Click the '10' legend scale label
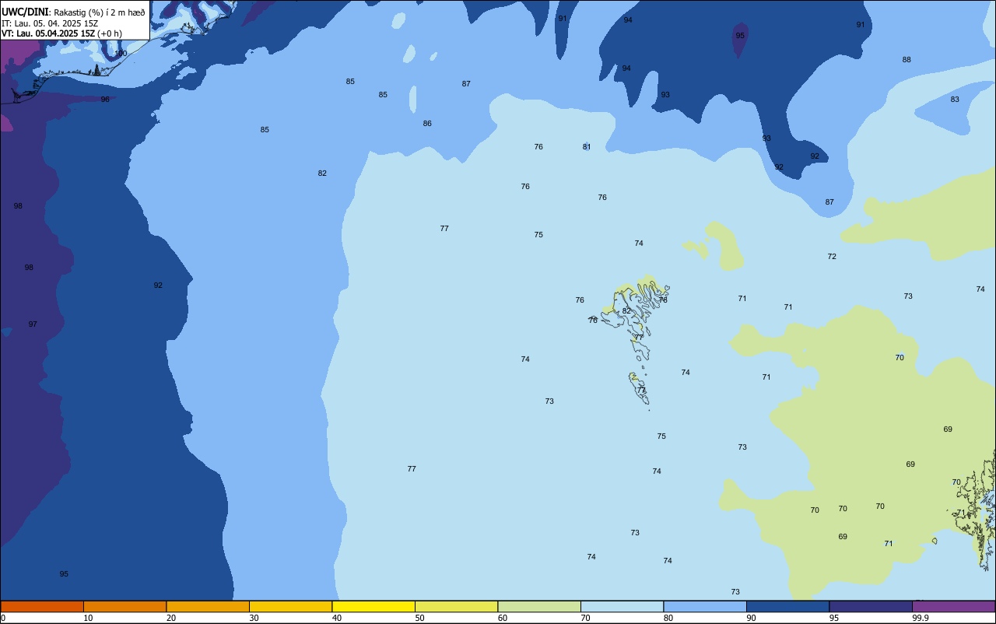The width and height of the screenshot is (996, 624). (88, 618)
